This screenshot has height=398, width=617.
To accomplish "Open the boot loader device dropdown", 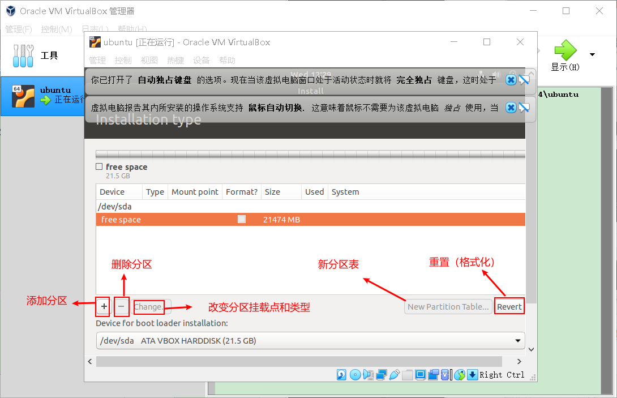I will coord(310,340).
